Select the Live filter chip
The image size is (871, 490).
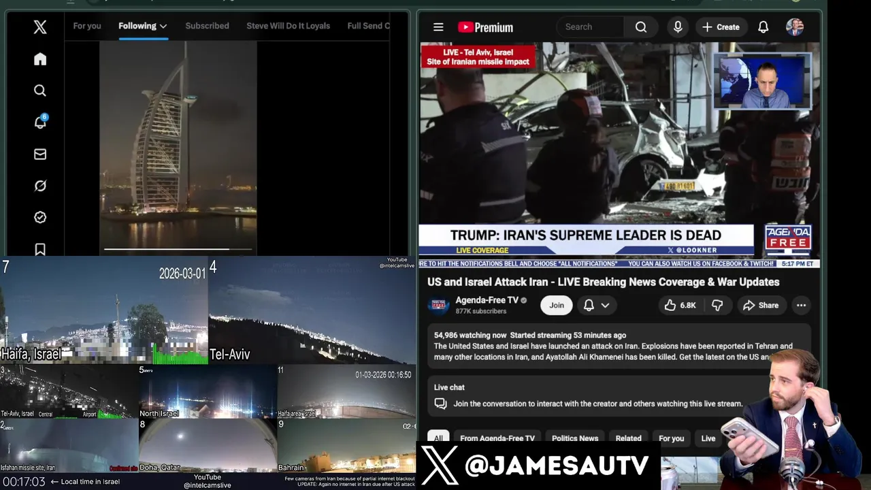click(x=708, y=438)
